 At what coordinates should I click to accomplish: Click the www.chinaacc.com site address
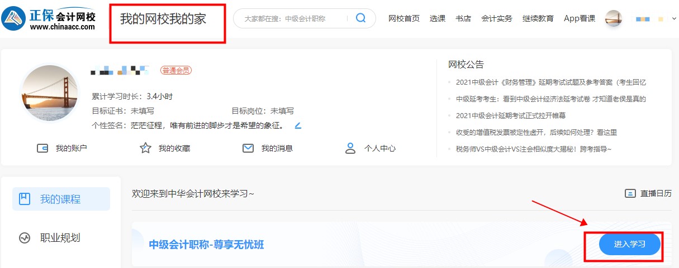[62, 26]
